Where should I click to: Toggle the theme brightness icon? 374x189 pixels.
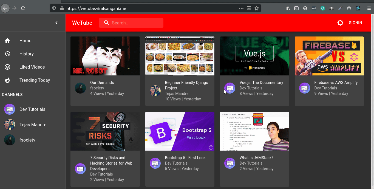340,23
